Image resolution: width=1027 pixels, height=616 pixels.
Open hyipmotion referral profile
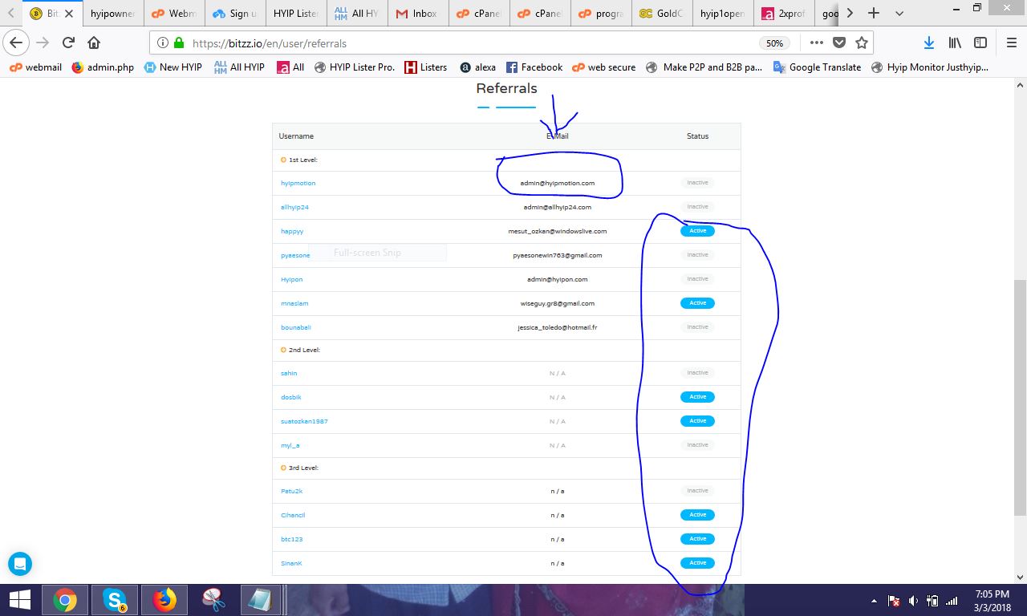[x=298, y=183]
